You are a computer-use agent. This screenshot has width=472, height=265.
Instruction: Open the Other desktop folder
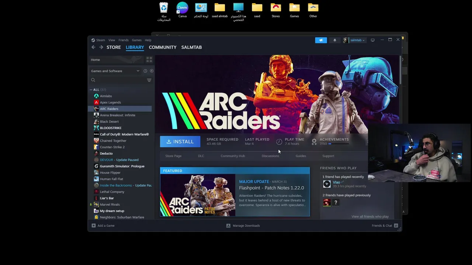click(313, 10)
